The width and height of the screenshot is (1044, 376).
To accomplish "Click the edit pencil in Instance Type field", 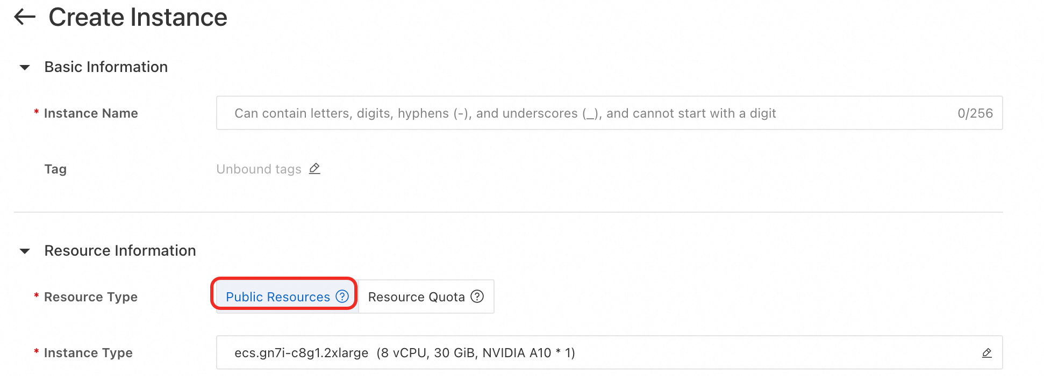I will tap(986, 353).
